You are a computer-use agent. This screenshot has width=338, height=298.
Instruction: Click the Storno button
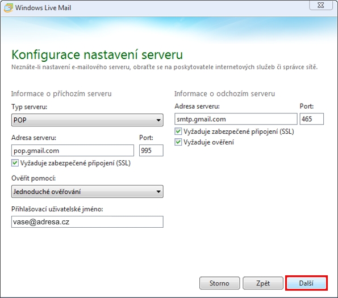219,283
